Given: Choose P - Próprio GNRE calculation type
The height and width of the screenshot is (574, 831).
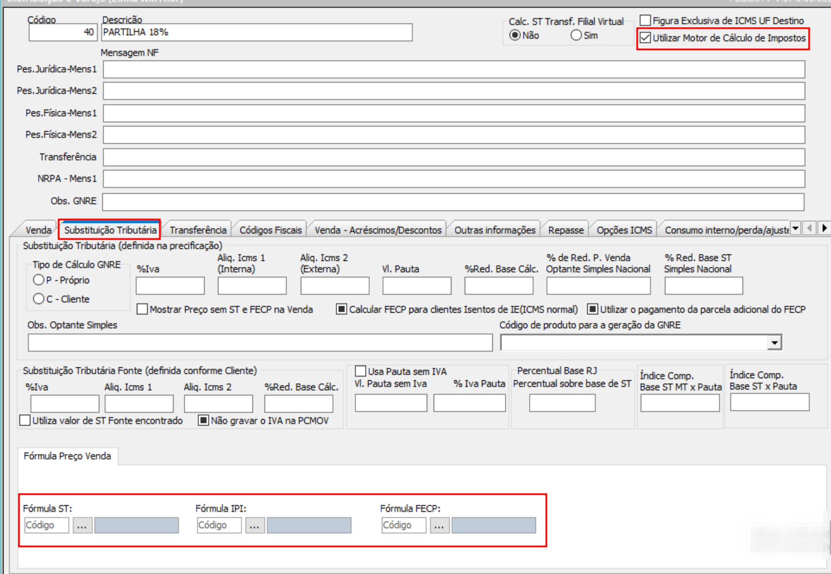Looking at the screenshot, I should 39,280.
